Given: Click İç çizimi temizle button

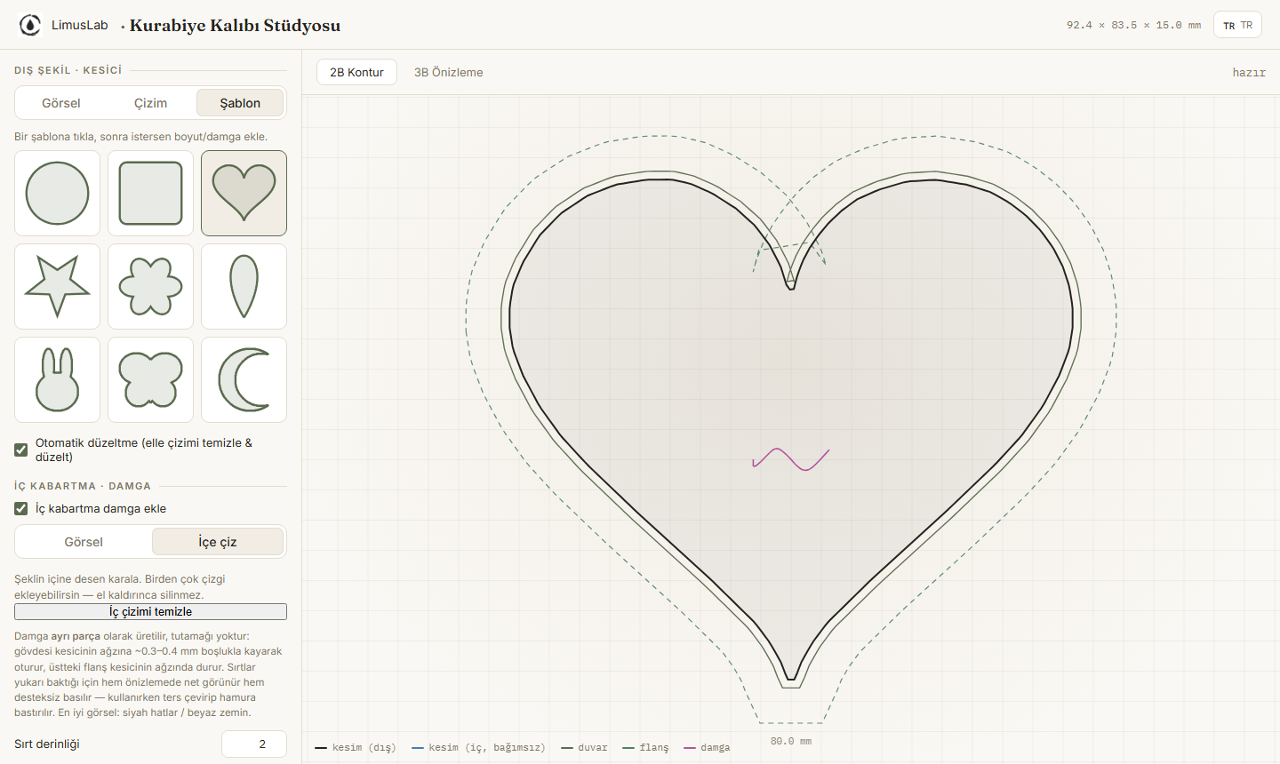Looking at the screenshot, I should (x=150, y=611).
